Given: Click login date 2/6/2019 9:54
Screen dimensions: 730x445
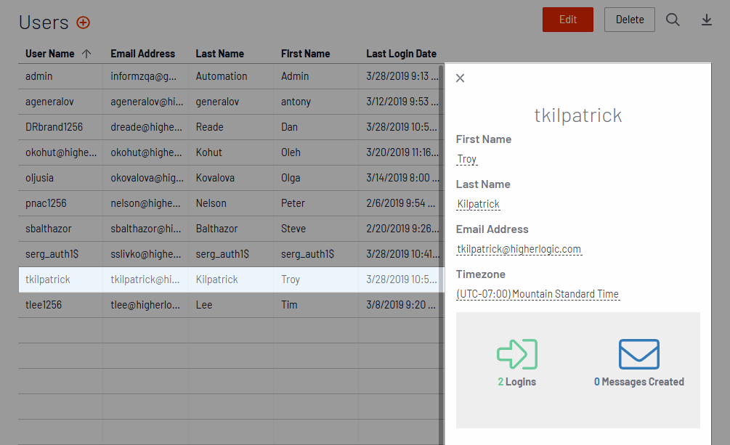Looking at the screenshot, I should pyautogui.click(x=401, y=203).
